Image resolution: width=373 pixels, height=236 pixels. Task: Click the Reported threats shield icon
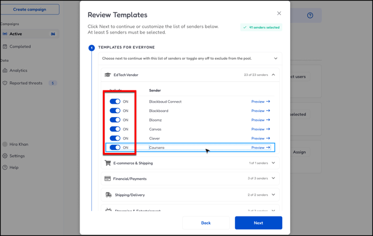(5, 83)
